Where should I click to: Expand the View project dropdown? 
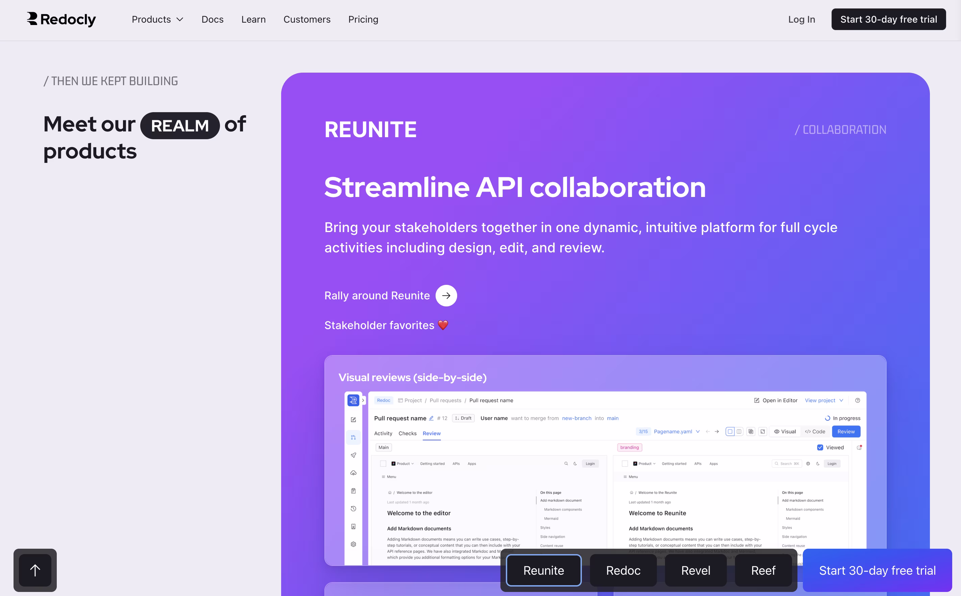click(824, 400)
